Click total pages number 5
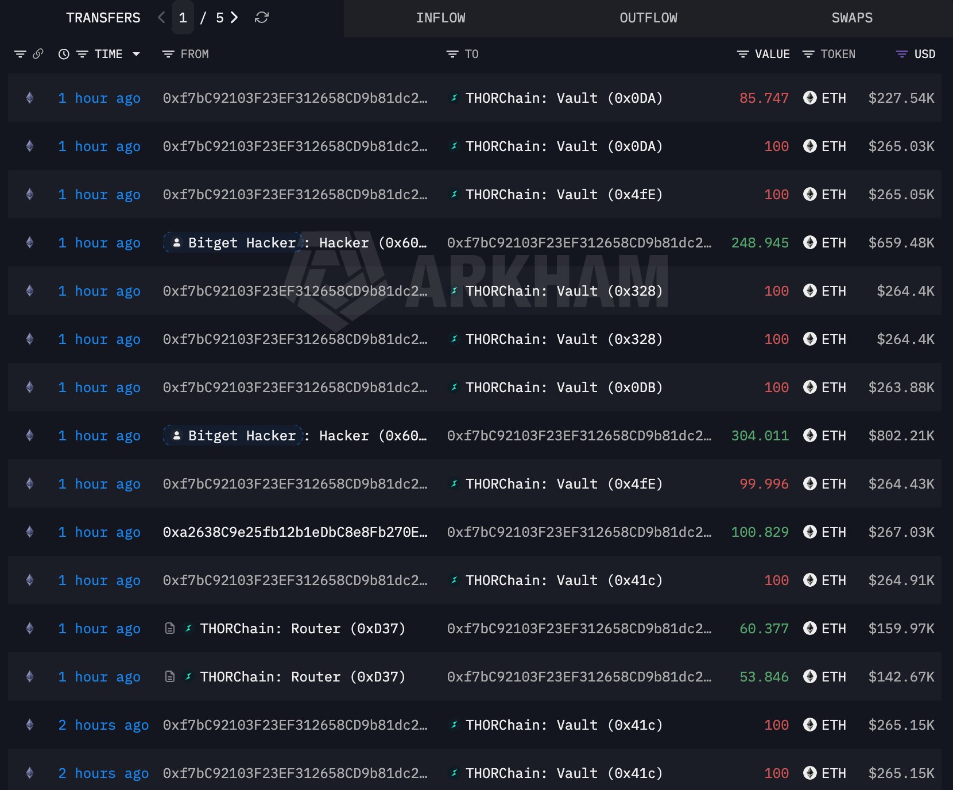 (220, 18)
